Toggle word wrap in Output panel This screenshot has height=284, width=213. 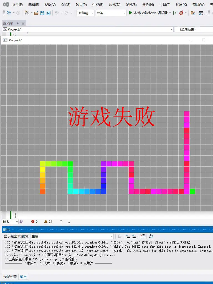(151, 236)
